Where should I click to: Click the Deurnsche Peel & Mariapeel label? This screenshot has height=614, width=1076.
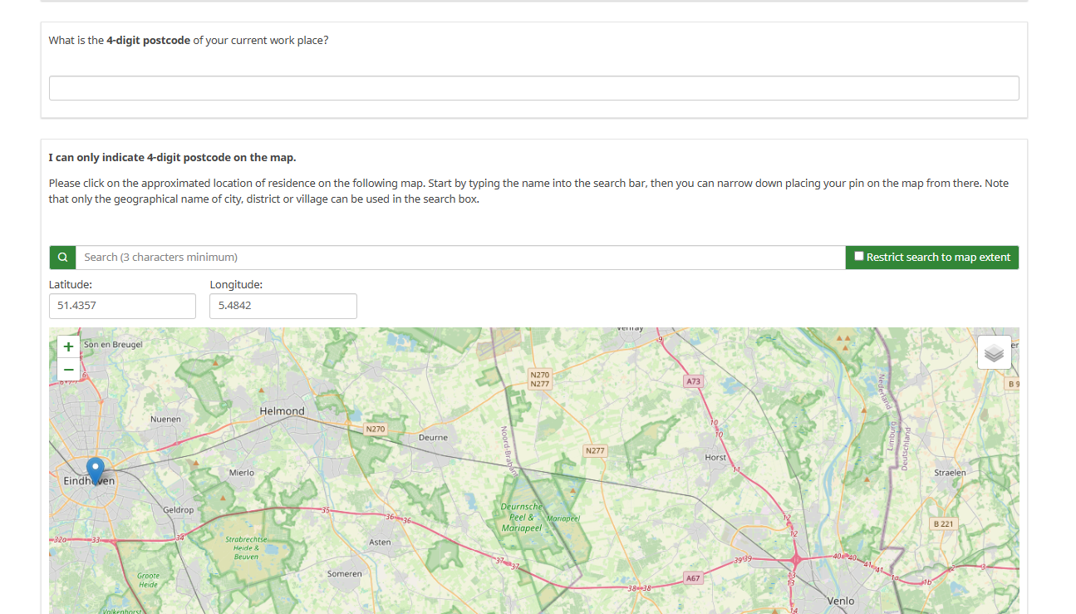[522, 517]
